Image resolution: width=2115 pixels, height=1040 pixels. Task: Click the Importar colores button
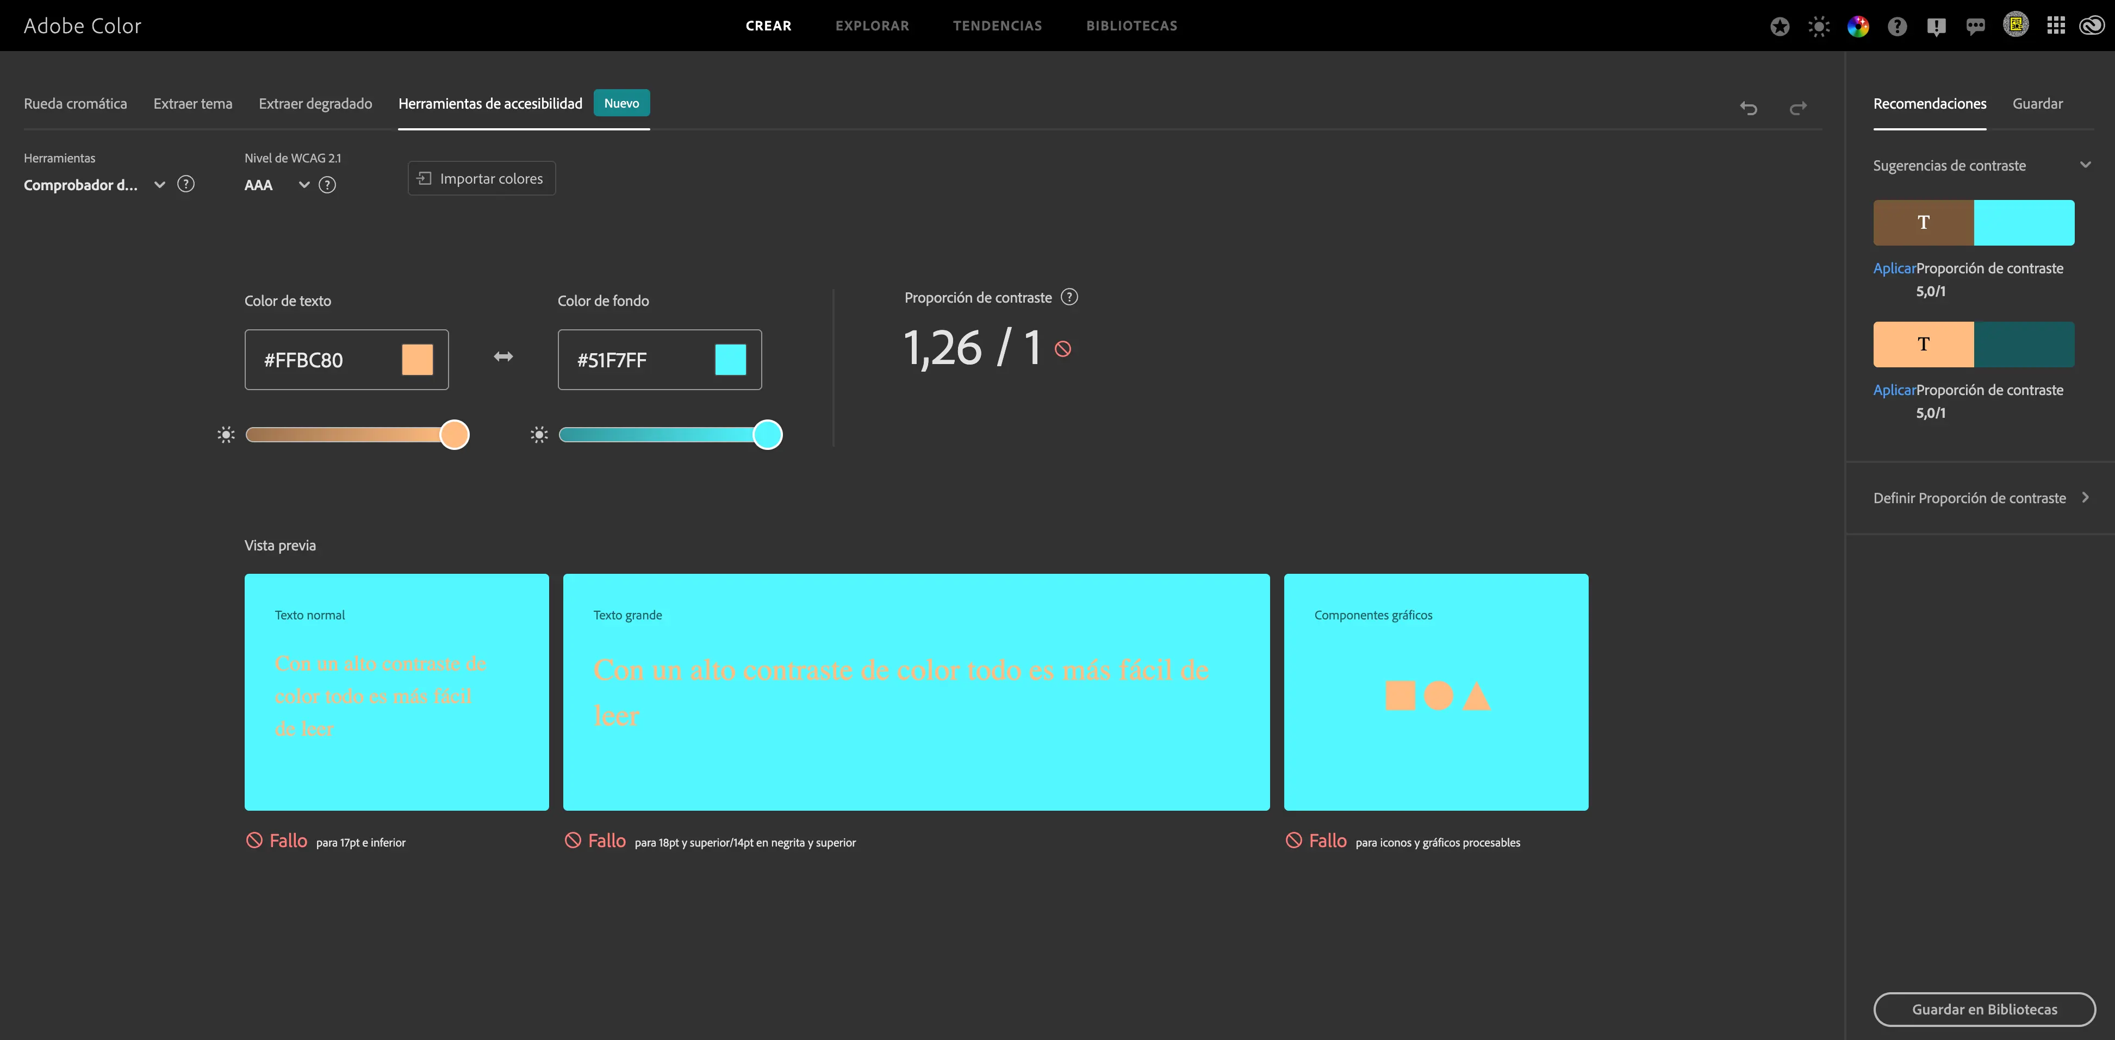coord(481,178)
